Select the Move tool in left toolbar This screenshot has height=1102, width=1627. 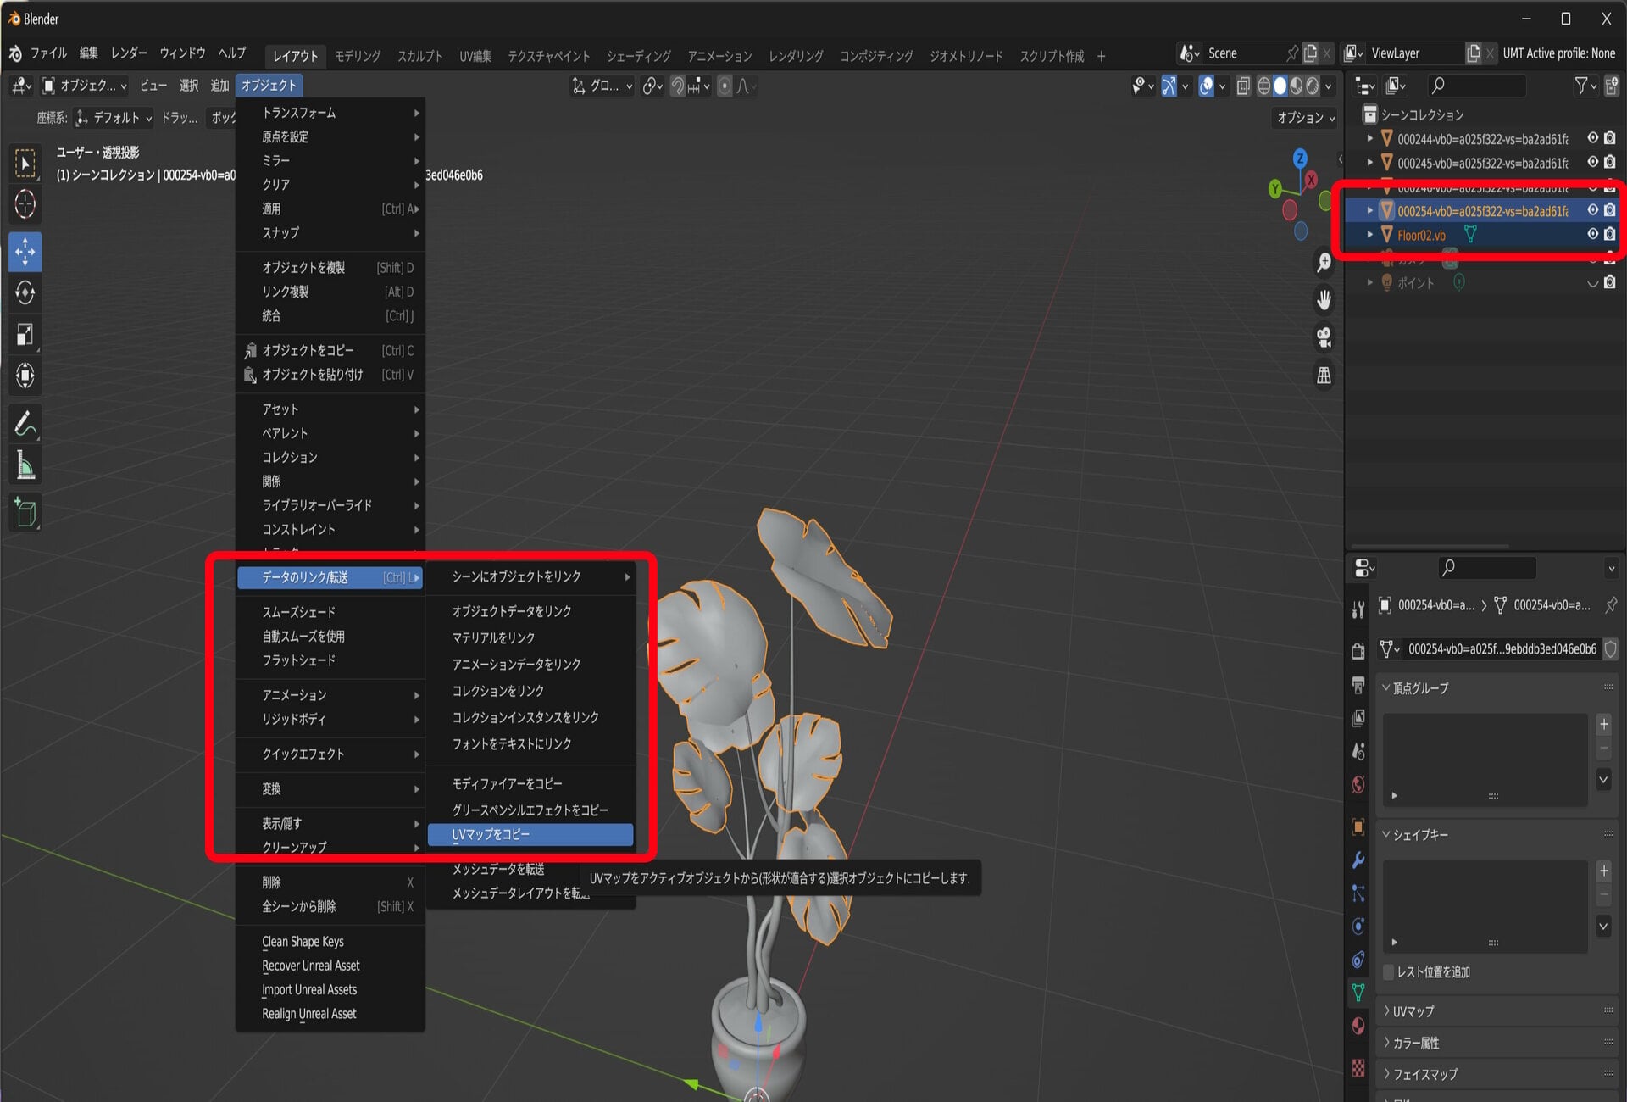[x=25, y=252]
